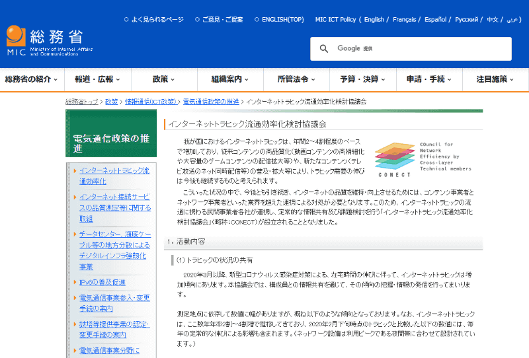Open IPv6の普及促進 sidebar link
The height and width of the screenshot is (358, 529).
[102, 282]
